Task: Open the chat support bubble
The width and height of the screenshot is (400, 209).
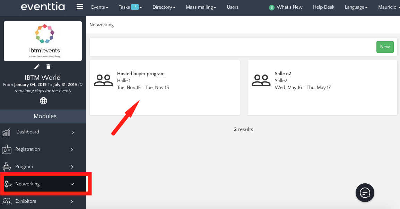Action: click(365, 192)
